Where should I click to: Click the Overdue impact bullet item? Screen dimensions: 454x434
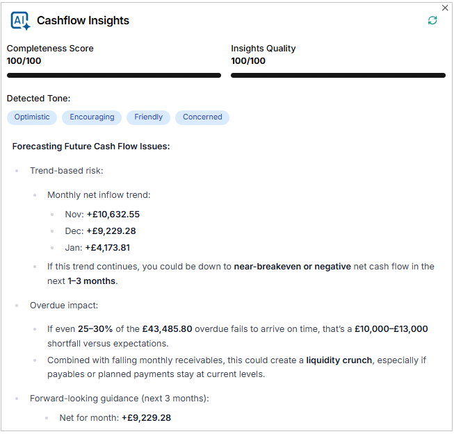pyautogui.click(x=63, y=305)
